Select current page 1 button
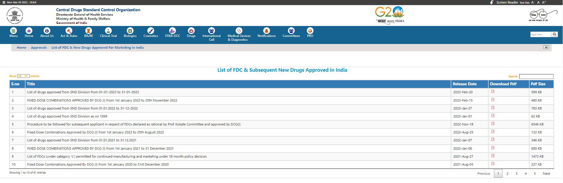Viewport: 563px width, 183px height. [x=498, y=174]
